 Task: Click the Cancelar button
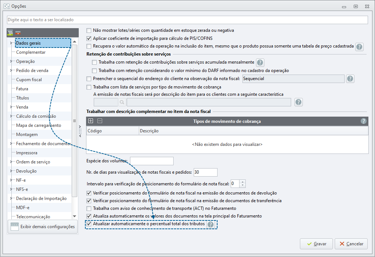[351, 244]
